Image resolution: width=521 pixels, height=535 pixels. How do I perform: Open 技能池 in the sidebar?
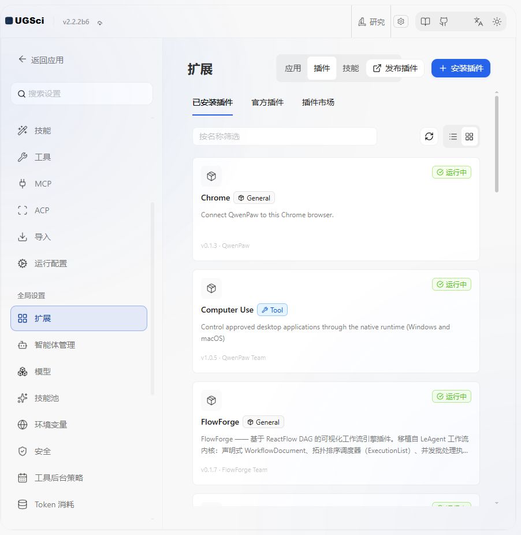(x=79, y=398)
